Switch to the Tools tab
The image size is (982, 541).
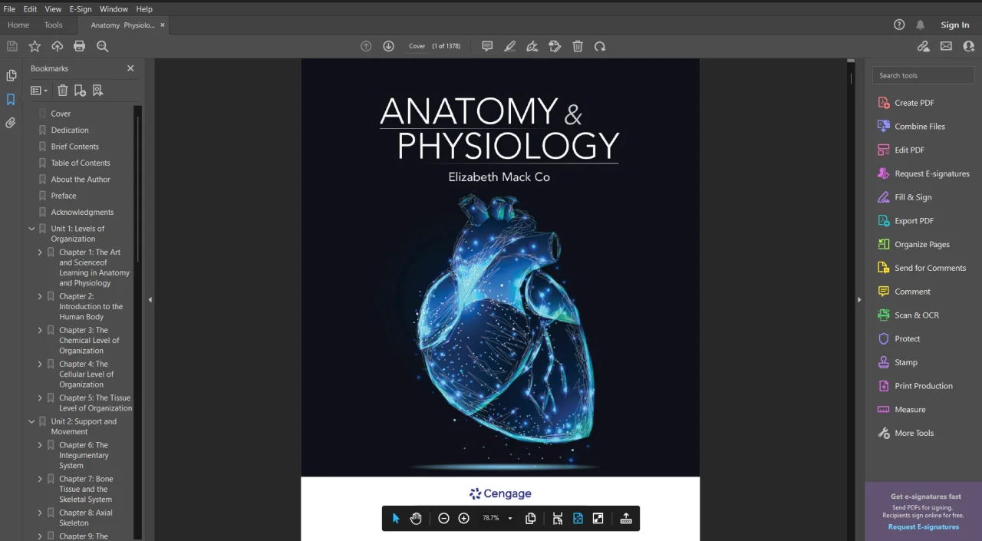click(53, 25)
